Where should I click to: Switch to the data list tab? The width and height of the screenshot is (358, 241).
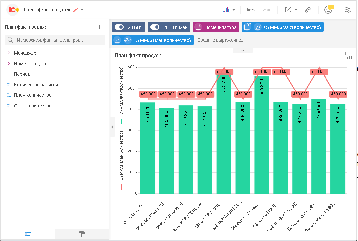point(28,234)
